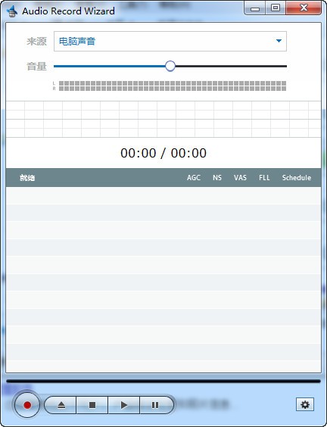This screenshot has height=427, width=327.
Task: Click the 就绪 status label
Action: [27, 178]
